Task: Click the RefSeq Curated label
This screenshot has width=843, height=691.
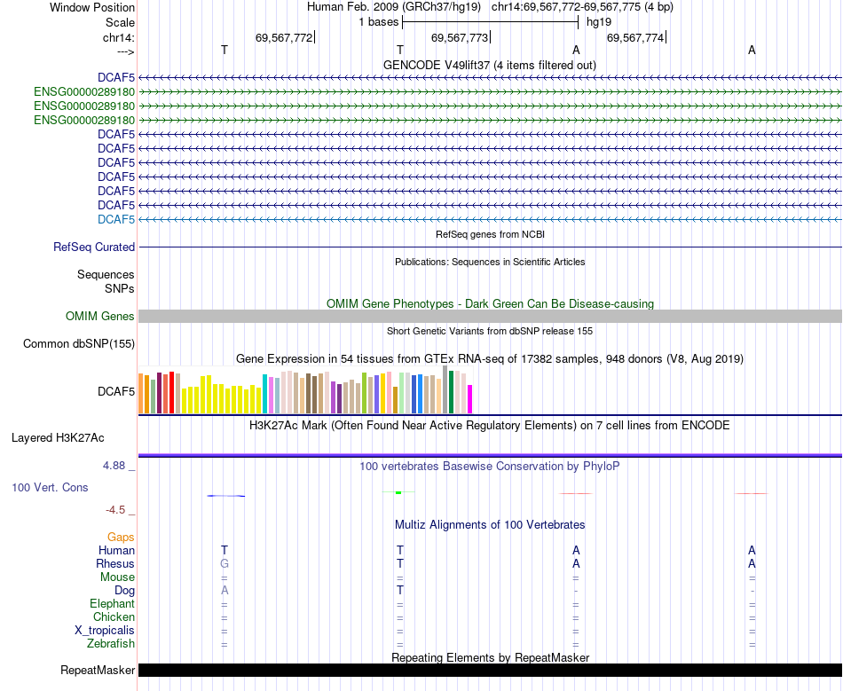Action: click(x=93, y=247)
